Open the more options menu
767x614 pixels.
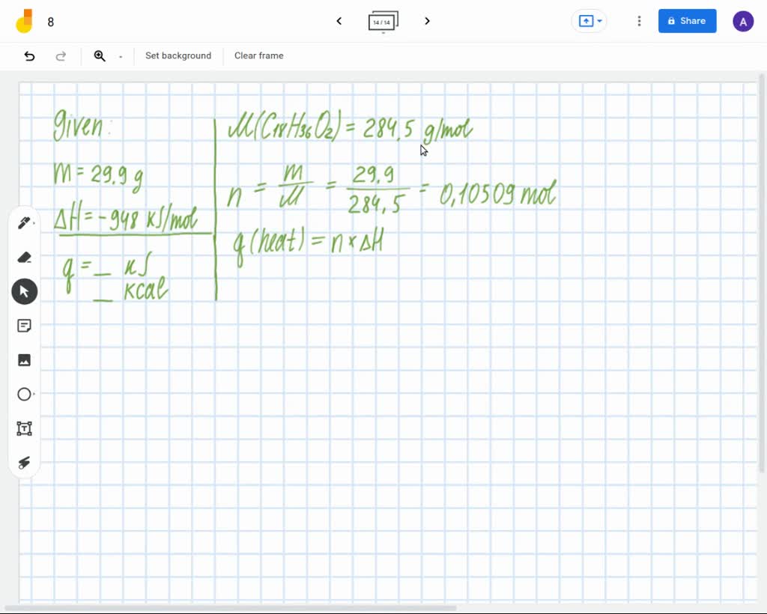(639, 21)
